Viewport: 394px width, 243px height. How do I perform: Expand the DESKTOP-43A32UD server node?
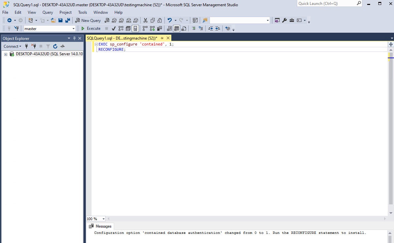[6, 54]
